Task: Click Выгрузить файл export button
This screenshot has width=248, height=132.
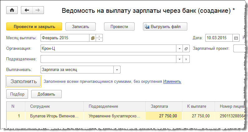Action: (x=165, y=26)
